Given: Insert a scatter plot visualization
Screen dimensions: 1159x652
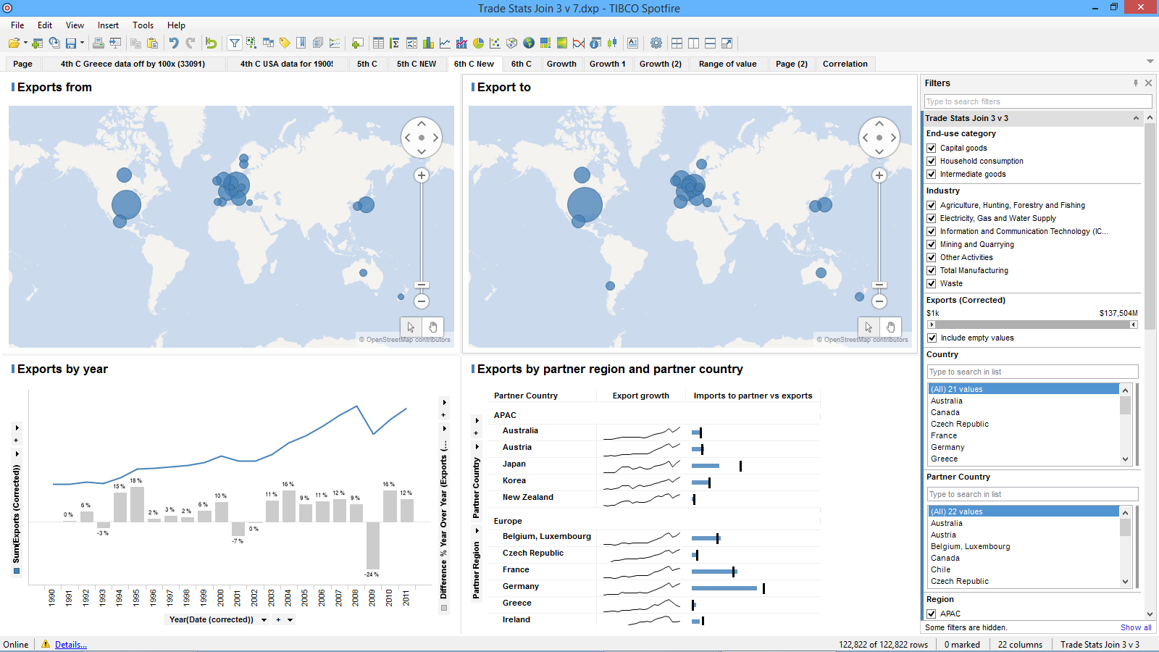Looking at the screenshot, I should [495, 43].
